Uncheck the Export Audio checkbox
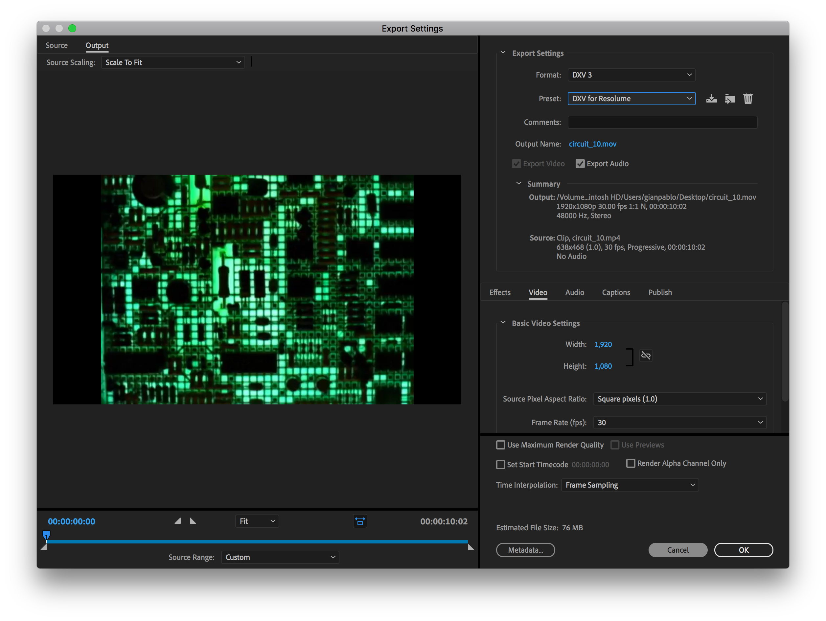 tap(580, 164)
